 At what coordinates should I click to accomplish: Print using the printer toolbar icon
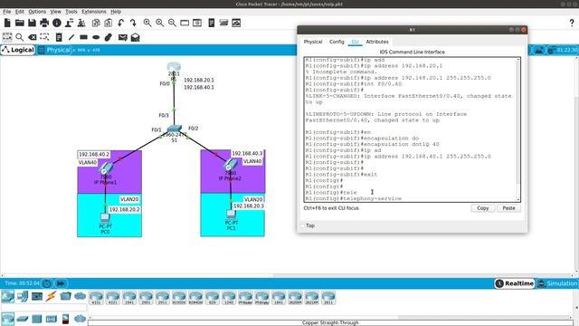coord(44,23)
